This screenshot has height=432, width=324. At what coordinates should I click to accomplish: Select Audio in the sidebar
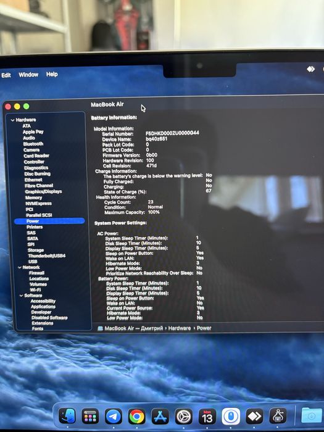[x=29, y=138]
